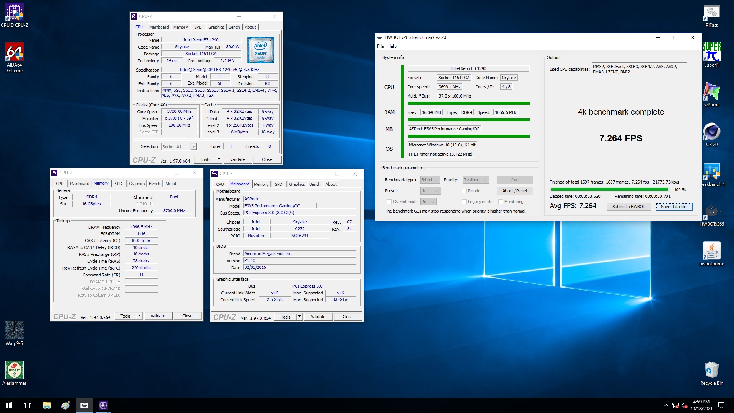Switch to the CPU-Z taskbar button
734x413 pixels.
tap(103, 405)
